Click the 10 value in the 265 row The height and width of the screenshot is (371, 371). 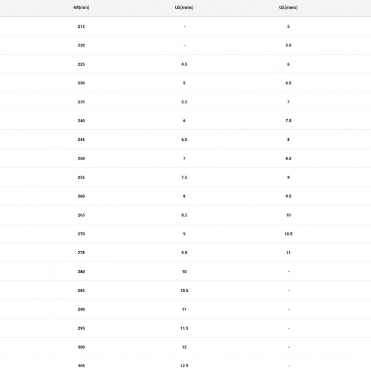[x=288, y=215]
